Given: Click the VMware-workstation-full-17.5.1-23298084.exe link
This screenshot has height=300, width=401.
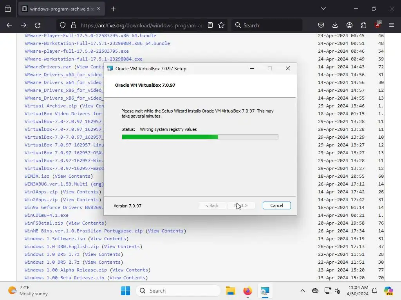Looking at the screenshot, I should 83,59.
